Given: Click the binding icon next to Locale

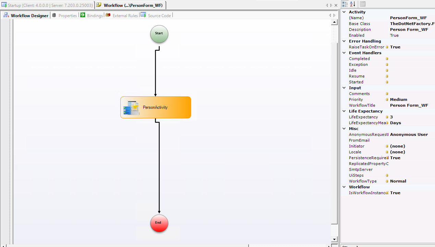Looking at the screenshot, I should click(x=387, y=152).
